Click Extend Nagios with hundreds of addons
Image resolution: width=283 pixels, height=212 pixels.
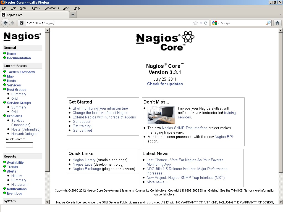pyautogui.click(x=104, y=117)
